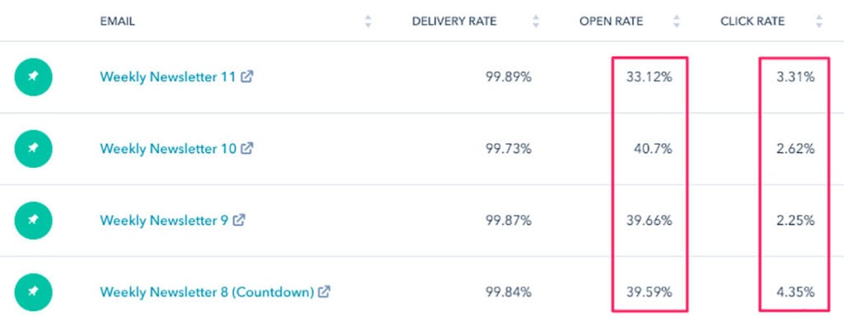Select the CLICK RATE column header
Viewport: 844px width, 321px height.
click(753, 21)
